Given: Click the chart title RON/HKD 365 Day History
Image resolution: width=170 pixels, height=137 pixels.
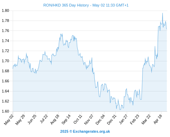Looking at the screenshot, I should pos(66,5).
